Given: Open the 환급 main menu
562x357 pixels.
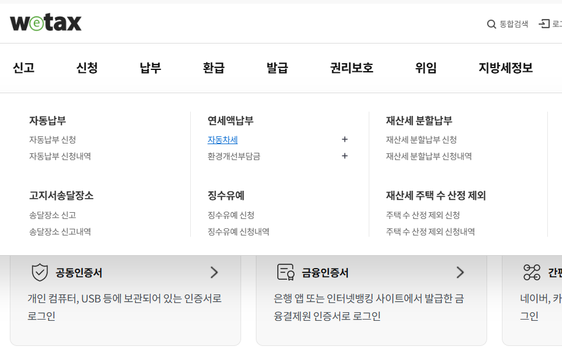Looking at the screenshot, I should 214,68.
